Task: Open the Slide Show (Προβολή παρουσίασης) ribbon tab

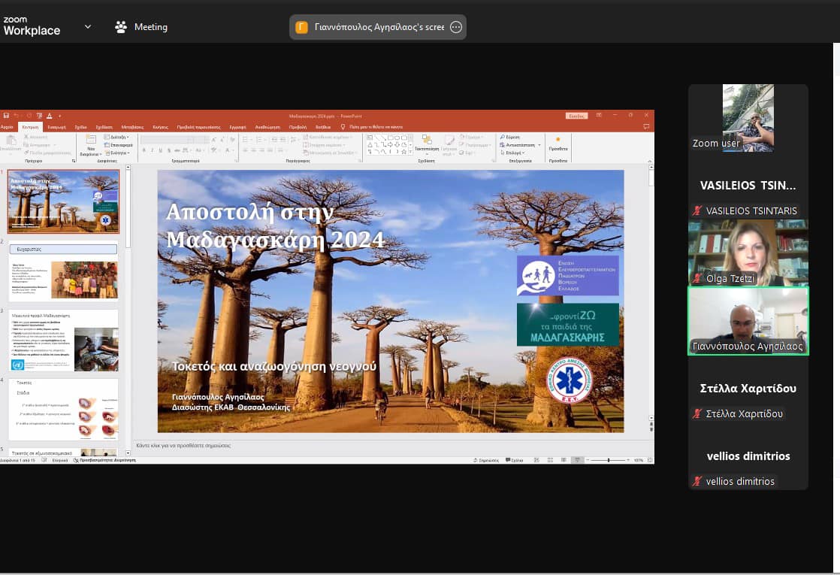Action: (x=198, y=127)
